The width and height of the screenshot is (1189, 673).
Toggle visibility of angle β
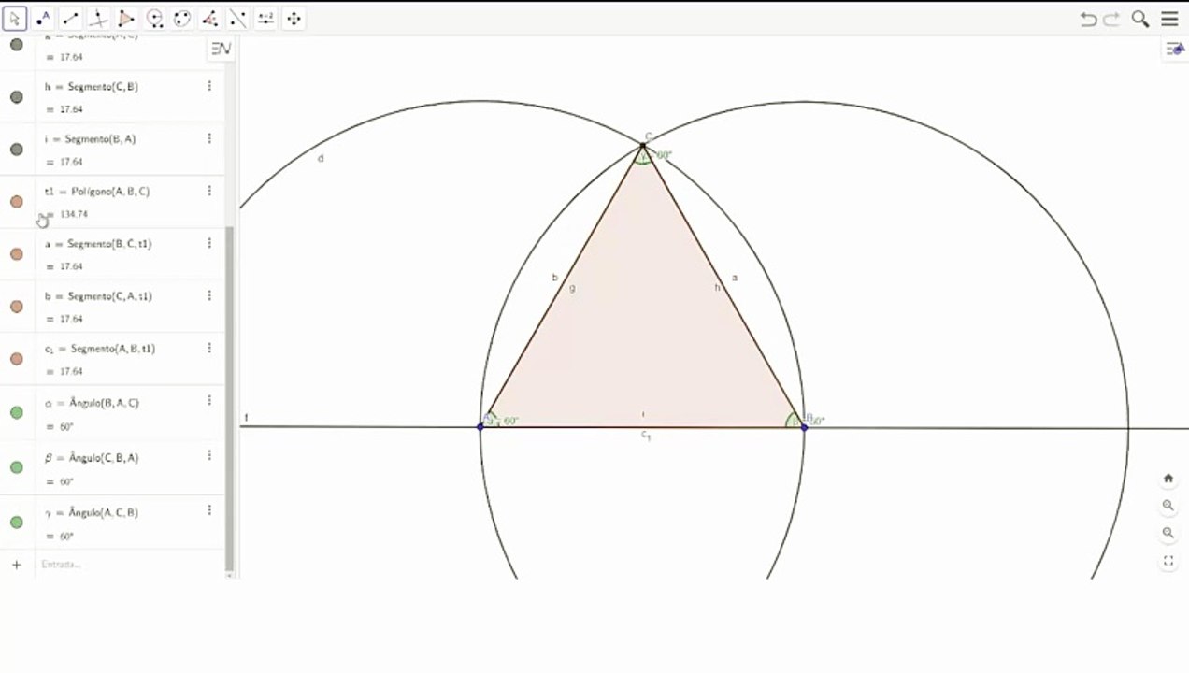17,467
